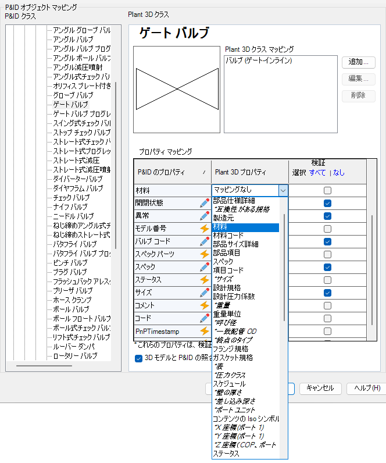
Task: Click the pencil icon in the スペック row
Action: pos(205,267)
